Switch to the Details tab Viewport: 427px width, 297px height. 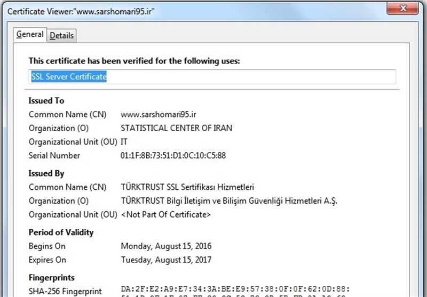click(62, 36)
